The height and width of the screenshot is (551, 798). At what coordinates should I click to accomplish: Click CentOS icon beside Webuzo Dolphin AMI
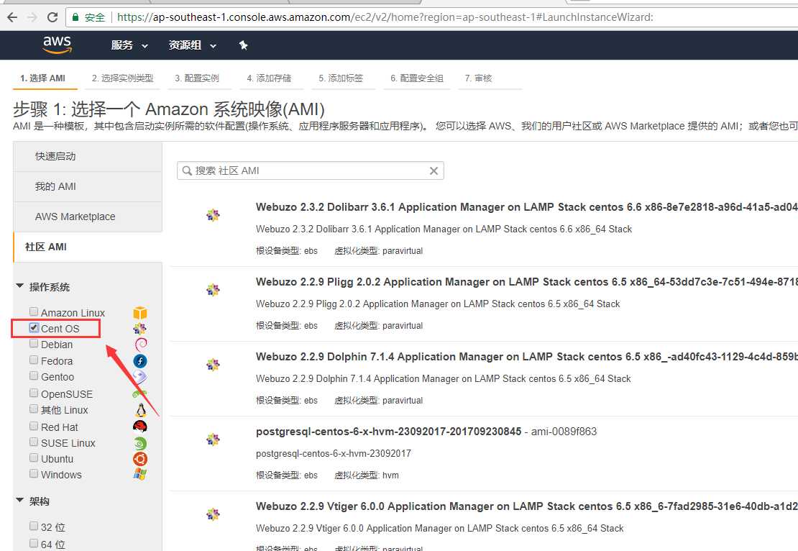tap(213, 365)
